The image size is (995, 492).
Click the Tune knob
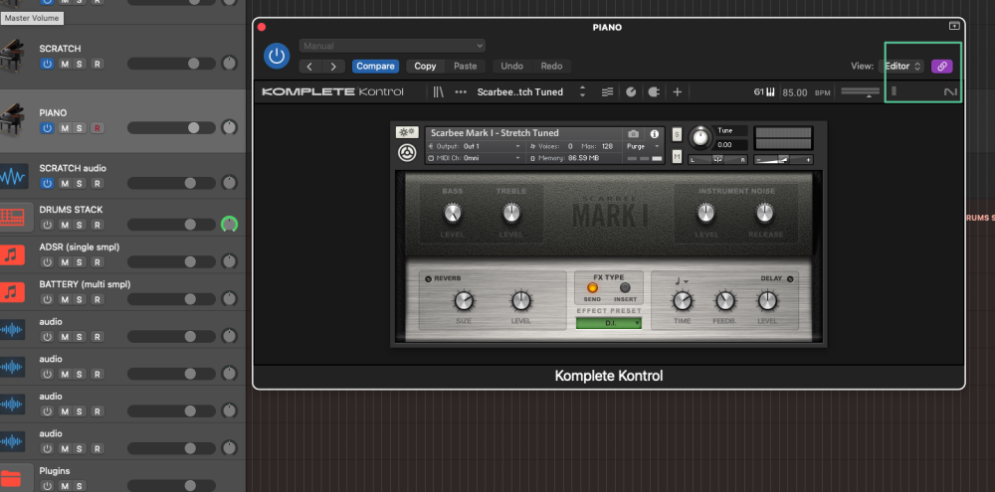[x=700, y=137]
